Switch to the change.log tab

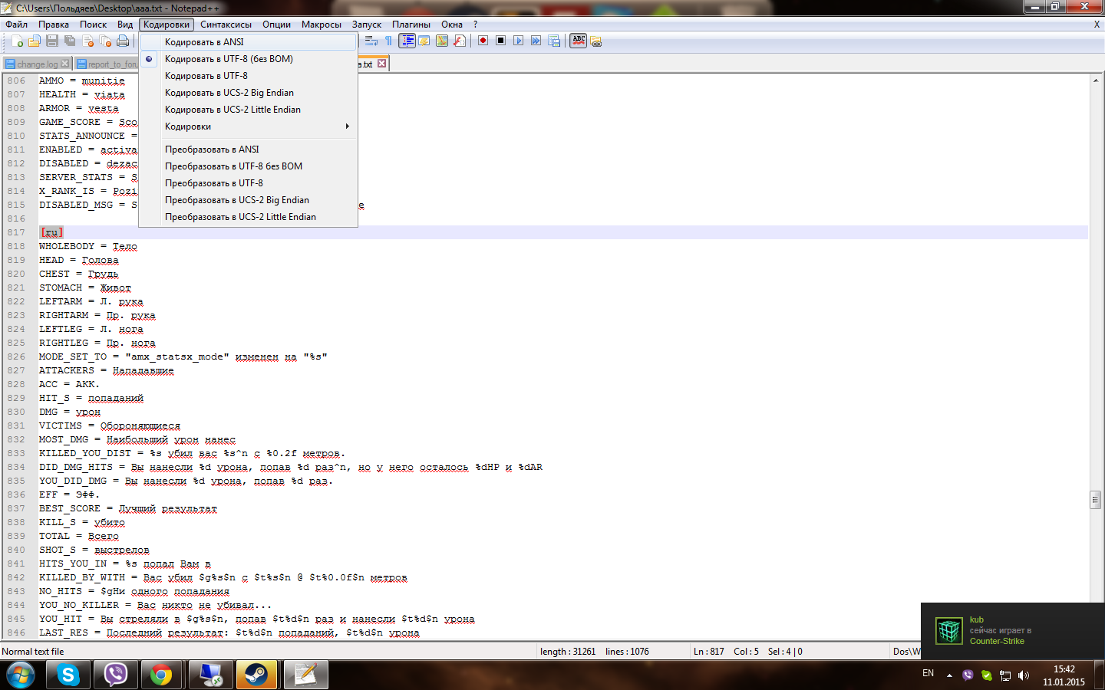click(x=37, y=64)
